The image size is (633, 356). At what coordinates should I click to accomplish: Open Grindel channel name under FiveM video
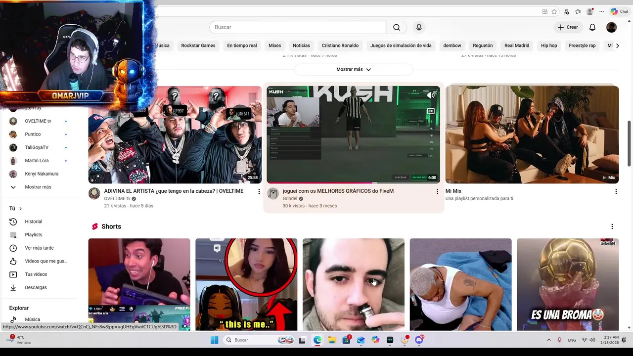coord(290,199)
